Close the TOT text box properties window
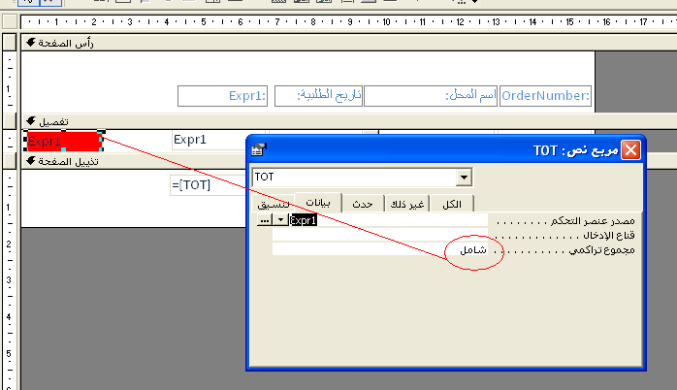 [631, 150]
